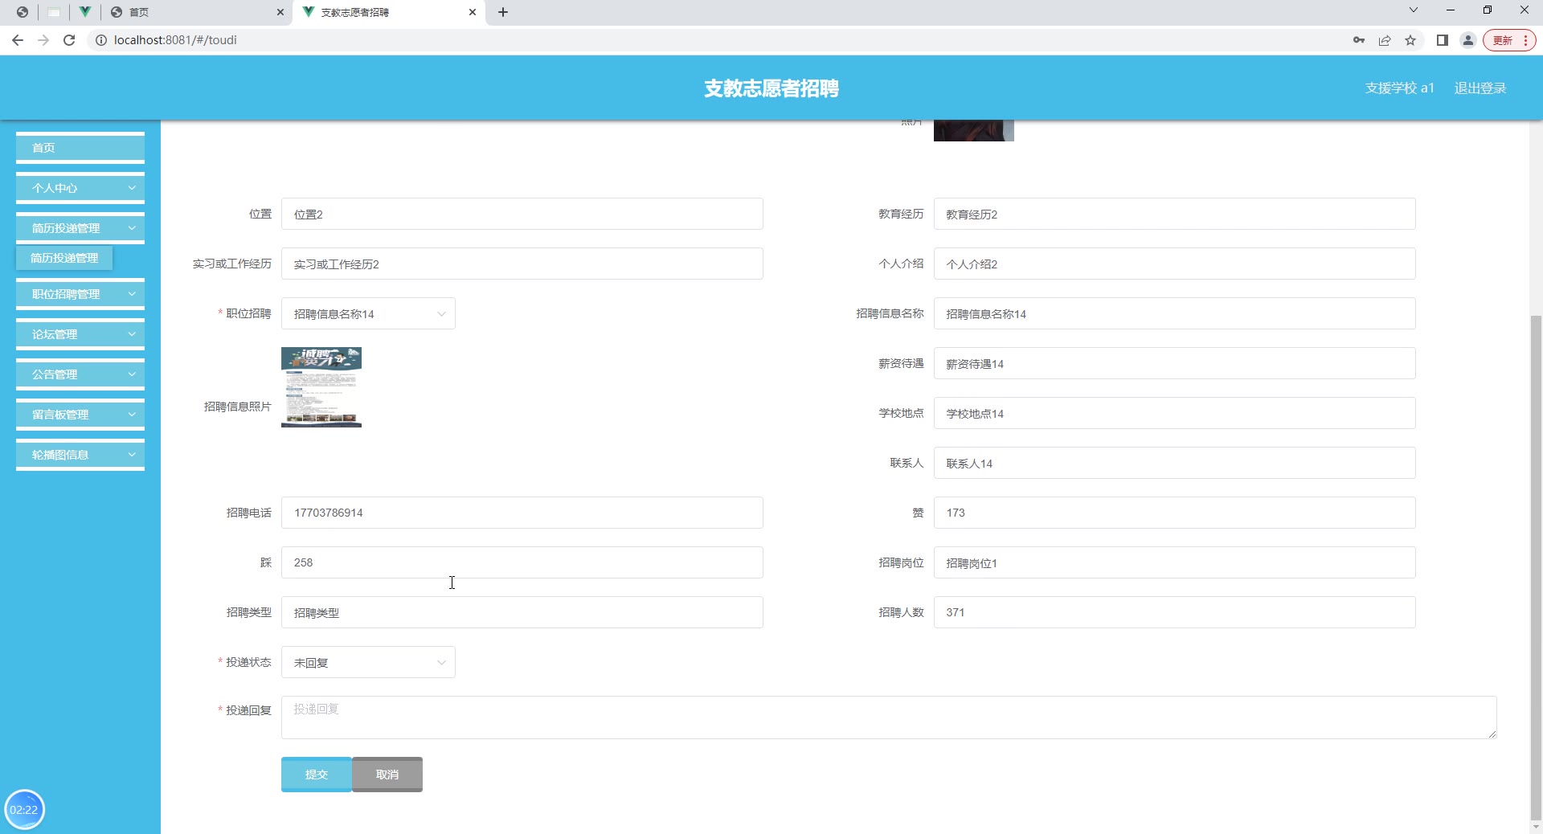Click the 个人介绍 input field
This screenshot has width=1543, height=834.
[x=1174, y=264]
